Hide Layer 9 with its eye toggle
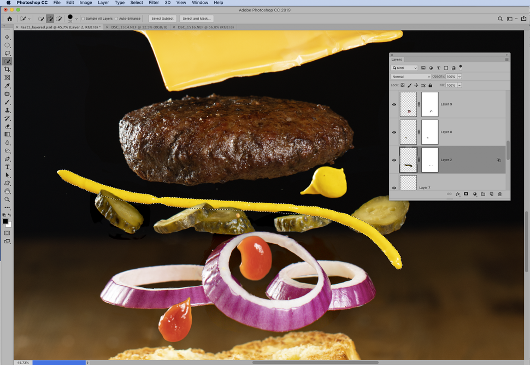530x365 pixels. (394, 104)
